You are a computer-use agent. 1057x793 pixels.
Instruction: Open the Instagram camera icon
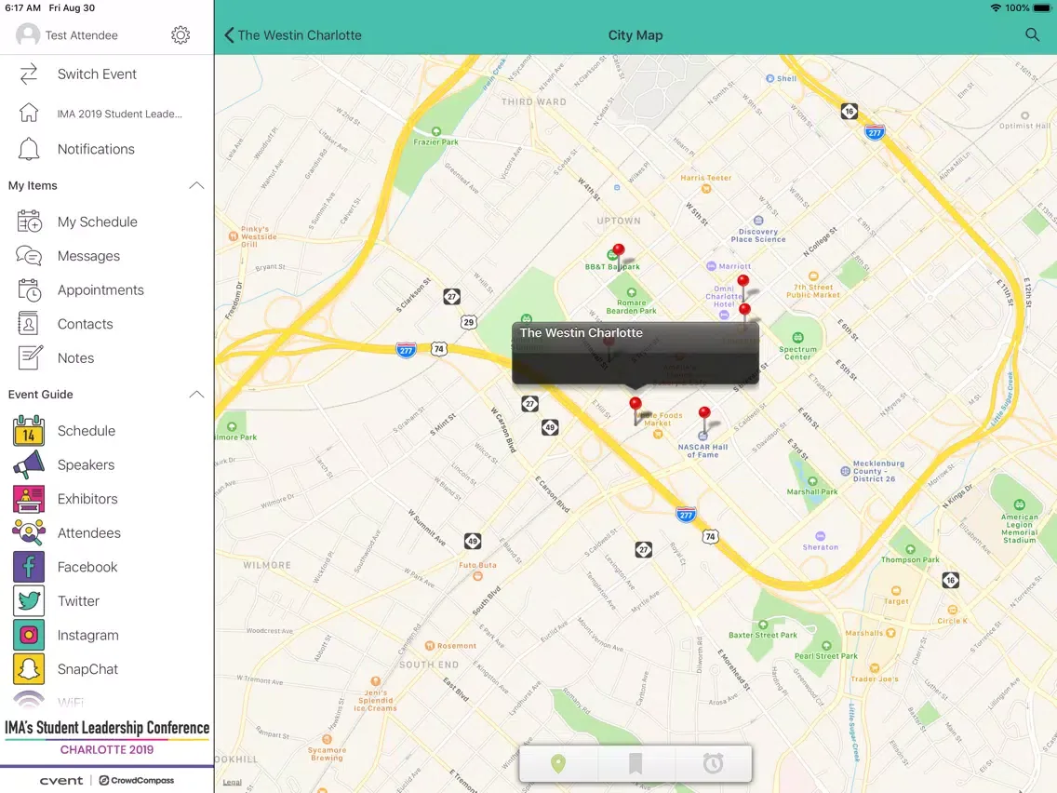point(29,635)
